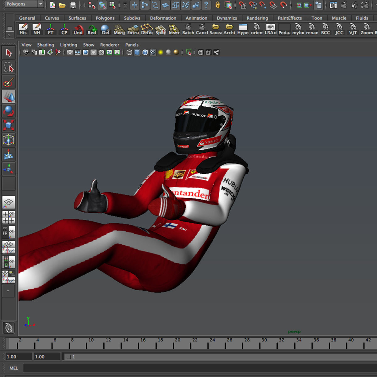
Task: Toggle Use All Lights yellow sphere
Action: [x=161, y=52]
